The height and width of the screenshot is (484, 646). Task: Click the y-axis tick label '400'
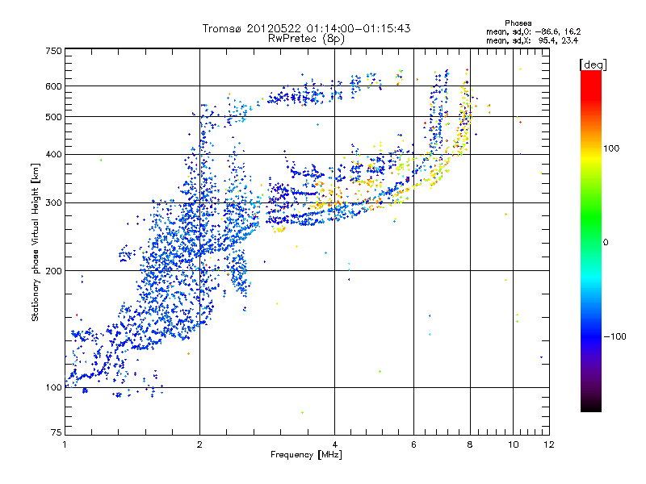click(x=53, y=154)
